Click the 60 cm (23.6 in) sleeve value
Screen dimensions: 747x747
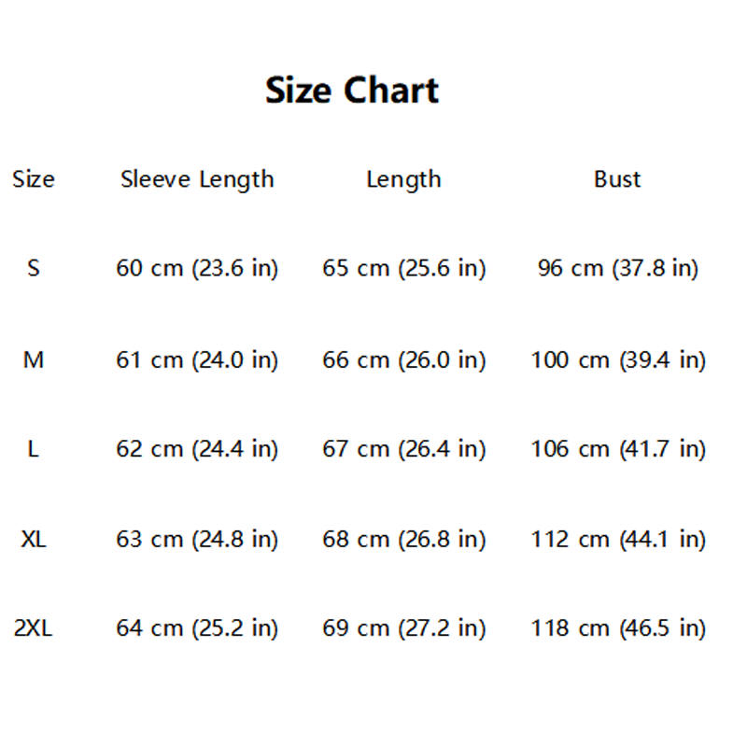pos(197,268)
